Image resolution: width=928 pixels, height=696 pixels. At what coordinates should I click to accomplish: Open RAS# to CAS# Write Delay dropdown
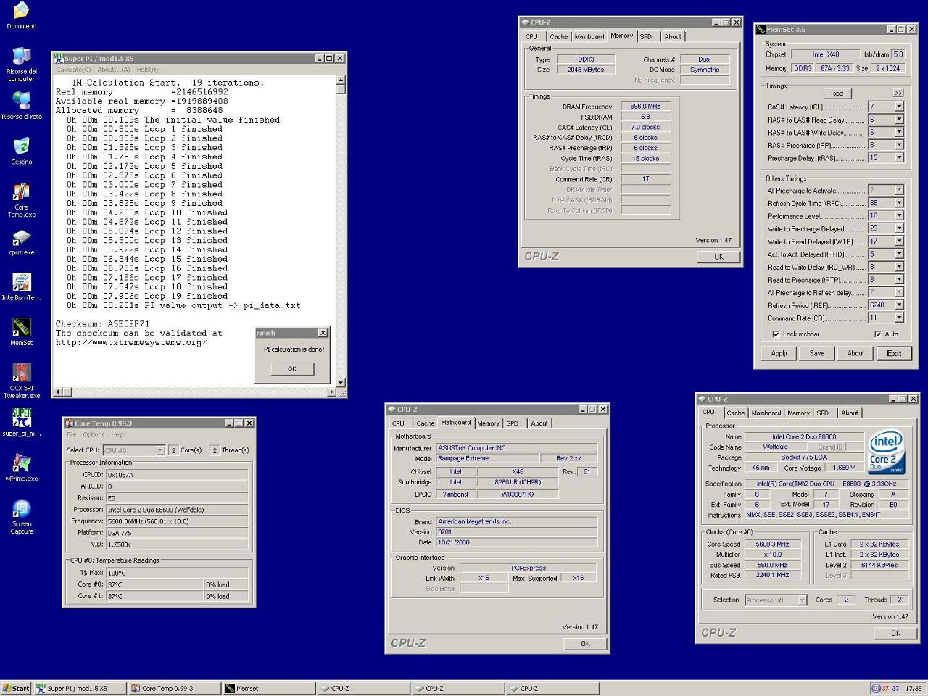pyautogui.click(x=899, y=132)
